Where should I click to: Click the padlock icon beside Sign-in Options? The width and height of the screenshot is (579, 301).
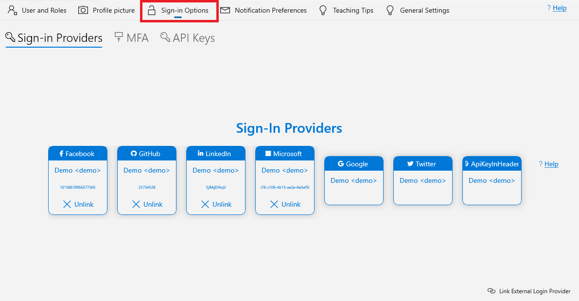pos(151,10)
